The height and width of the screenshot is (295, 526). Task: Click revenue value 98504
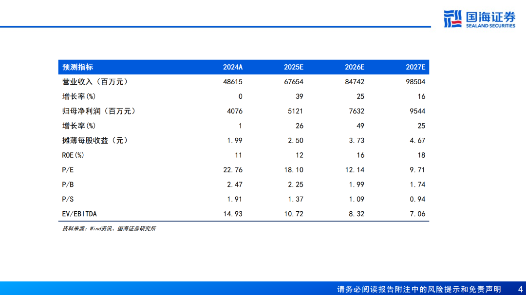tap(415, 82)
